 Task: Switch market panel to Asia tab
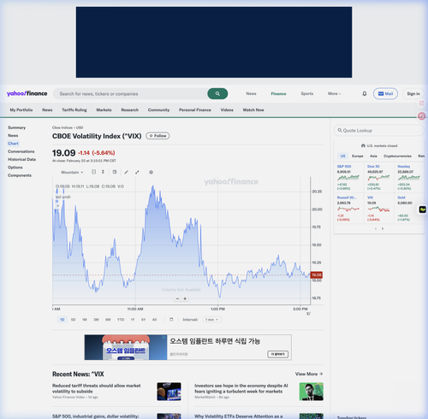point(373,156)
